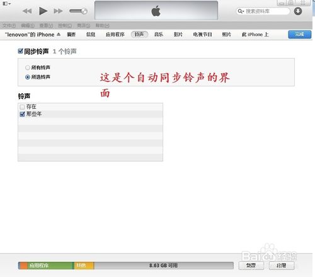This screenshot has height=277, width=315.
Task: Switch to the 电视节目 tab
Action: click(x=202, y=35)
